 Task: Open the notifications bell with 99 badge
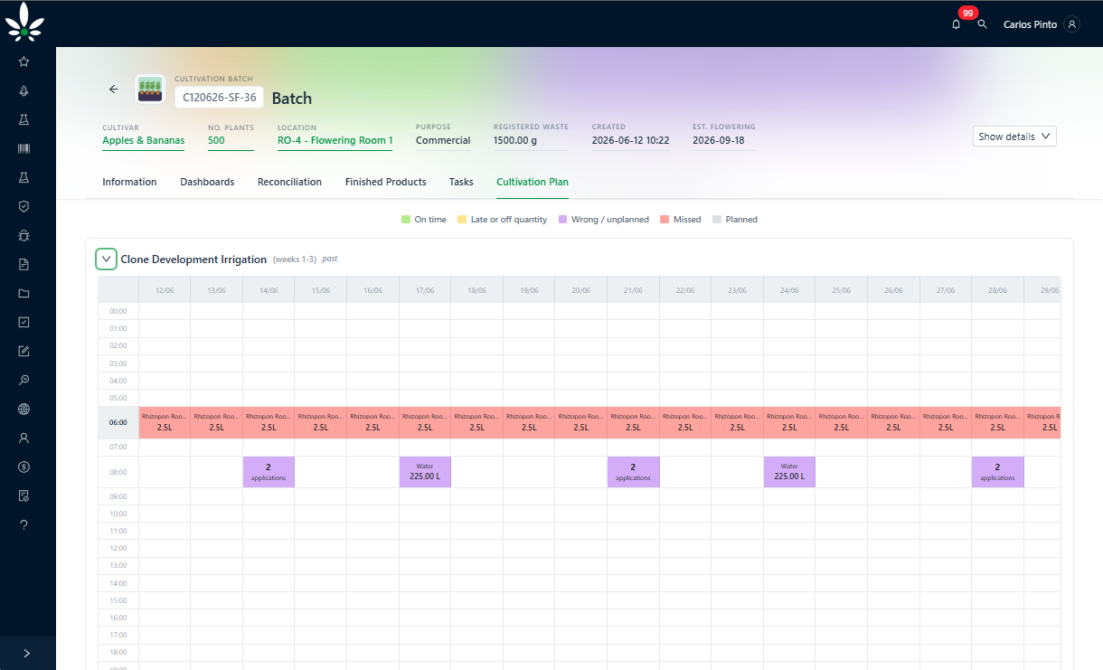point(957,24)
